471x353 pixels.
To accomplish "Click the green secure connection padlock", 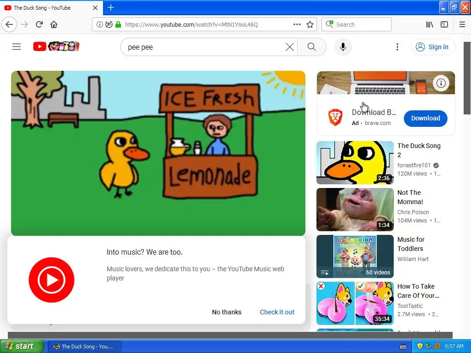I will point(118,24).
